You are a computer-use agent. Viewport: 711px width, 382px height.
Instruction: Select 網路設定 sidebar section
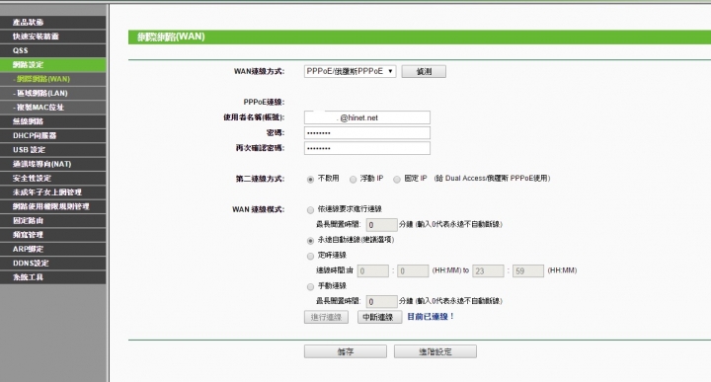pyautogui.click(x=53, y=65)
